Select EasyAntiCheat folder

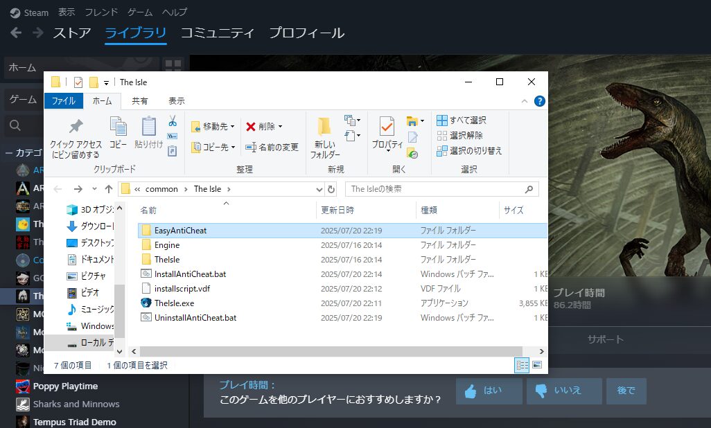point(342,231)
